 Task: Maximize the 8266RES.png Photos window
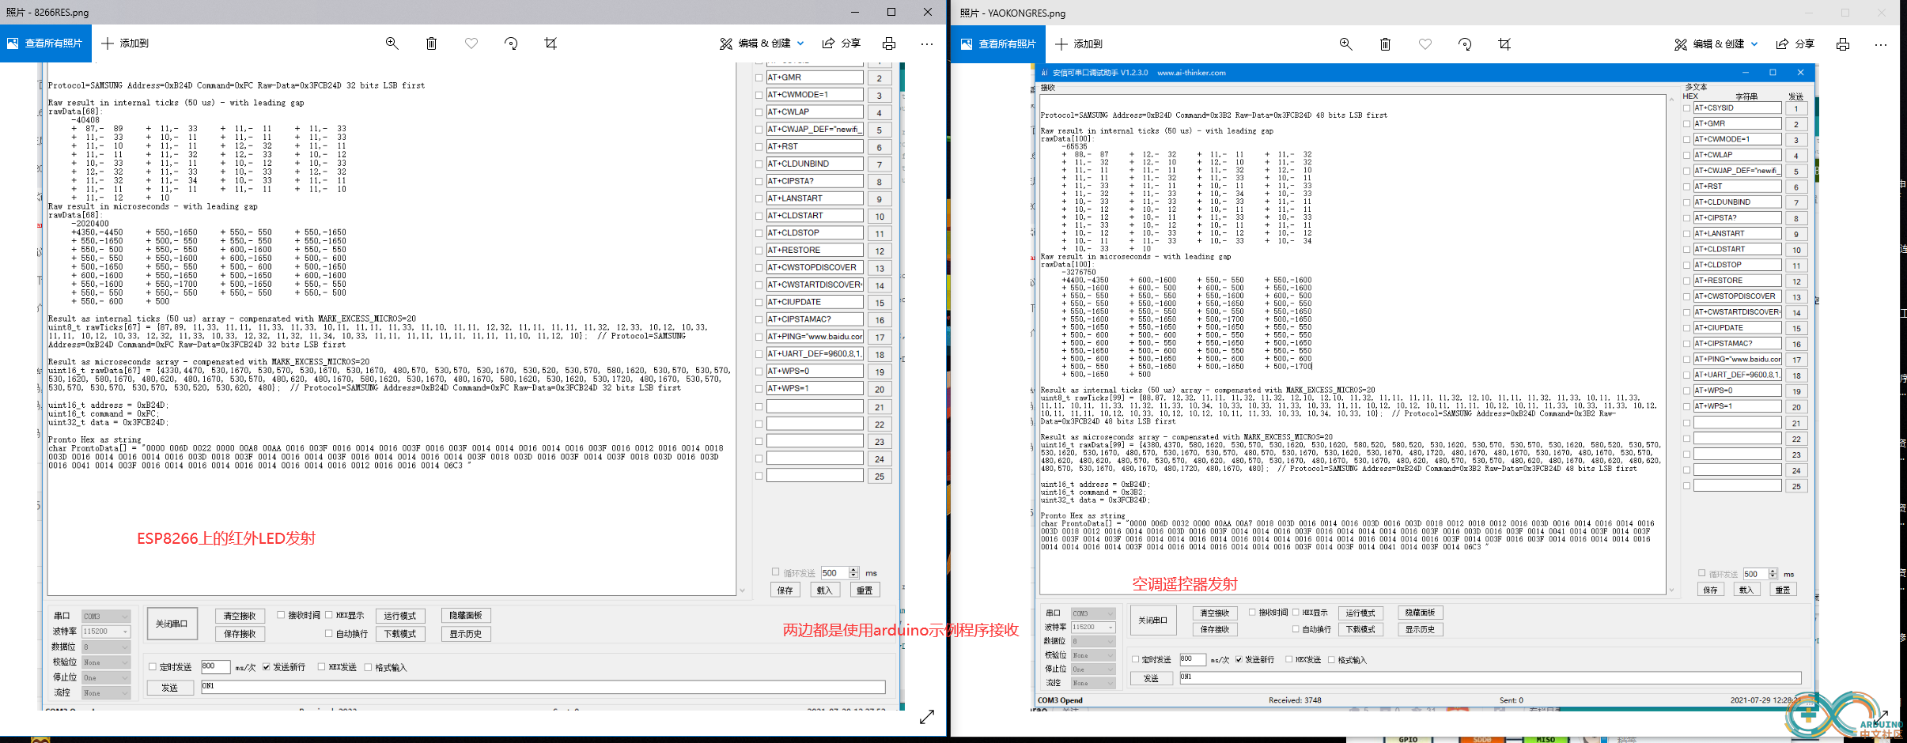[x=891, y=12]
